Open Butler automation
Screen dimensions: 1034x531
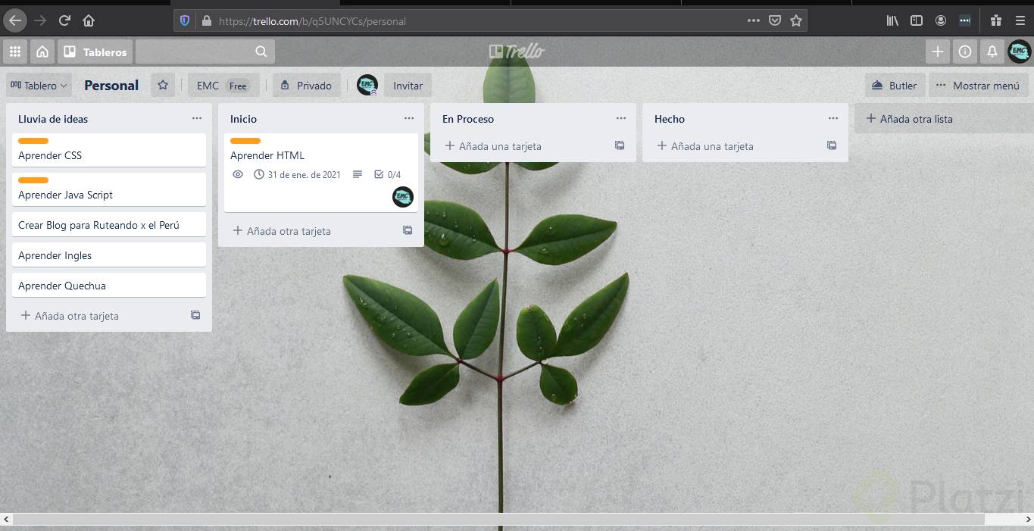[x=895, y=86]
